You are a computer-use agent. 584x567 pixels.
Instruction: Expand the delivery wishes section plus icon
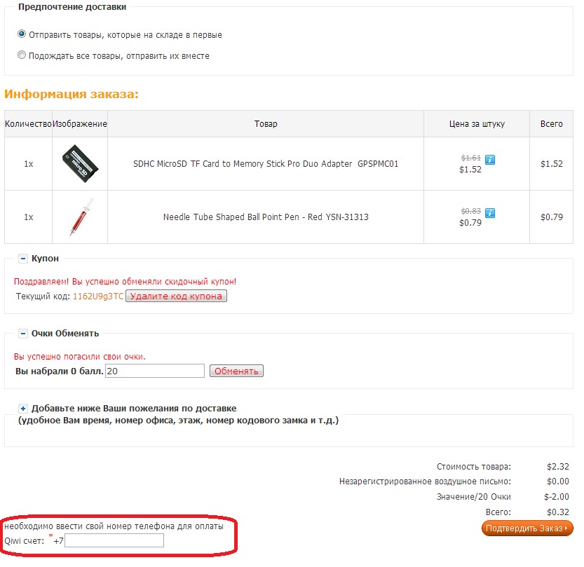click(x=22, y=409)
